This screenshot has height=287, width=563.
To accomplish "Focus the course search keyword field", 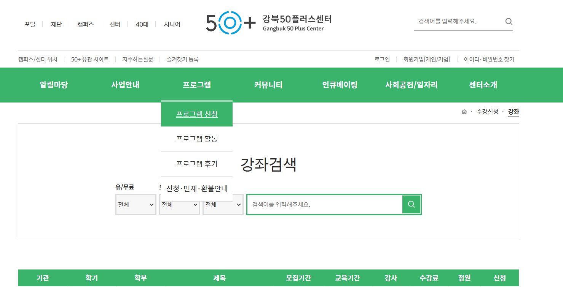I will click(x=324, y=205).
